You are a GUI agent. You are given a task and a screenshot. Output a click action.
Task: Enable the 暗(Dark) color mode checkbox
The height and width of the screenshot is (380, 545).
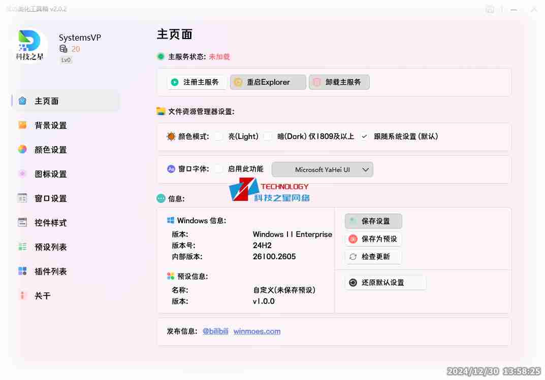click(x=268, y=136)
